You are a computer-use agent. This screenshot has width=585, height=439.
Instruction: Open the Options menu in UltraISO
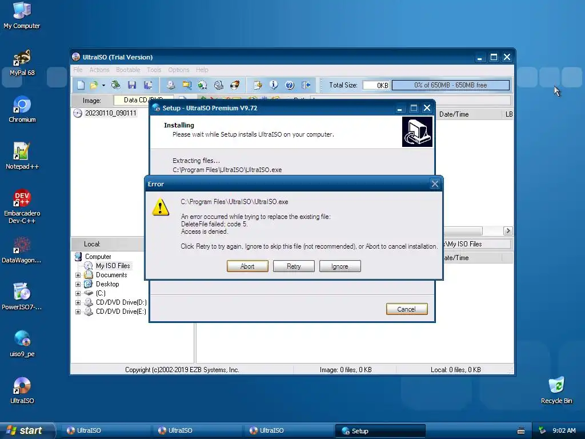[179, 70]
